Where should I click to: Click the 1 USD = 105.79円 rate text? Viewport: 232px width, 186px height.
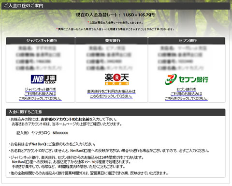click(139, 15)
